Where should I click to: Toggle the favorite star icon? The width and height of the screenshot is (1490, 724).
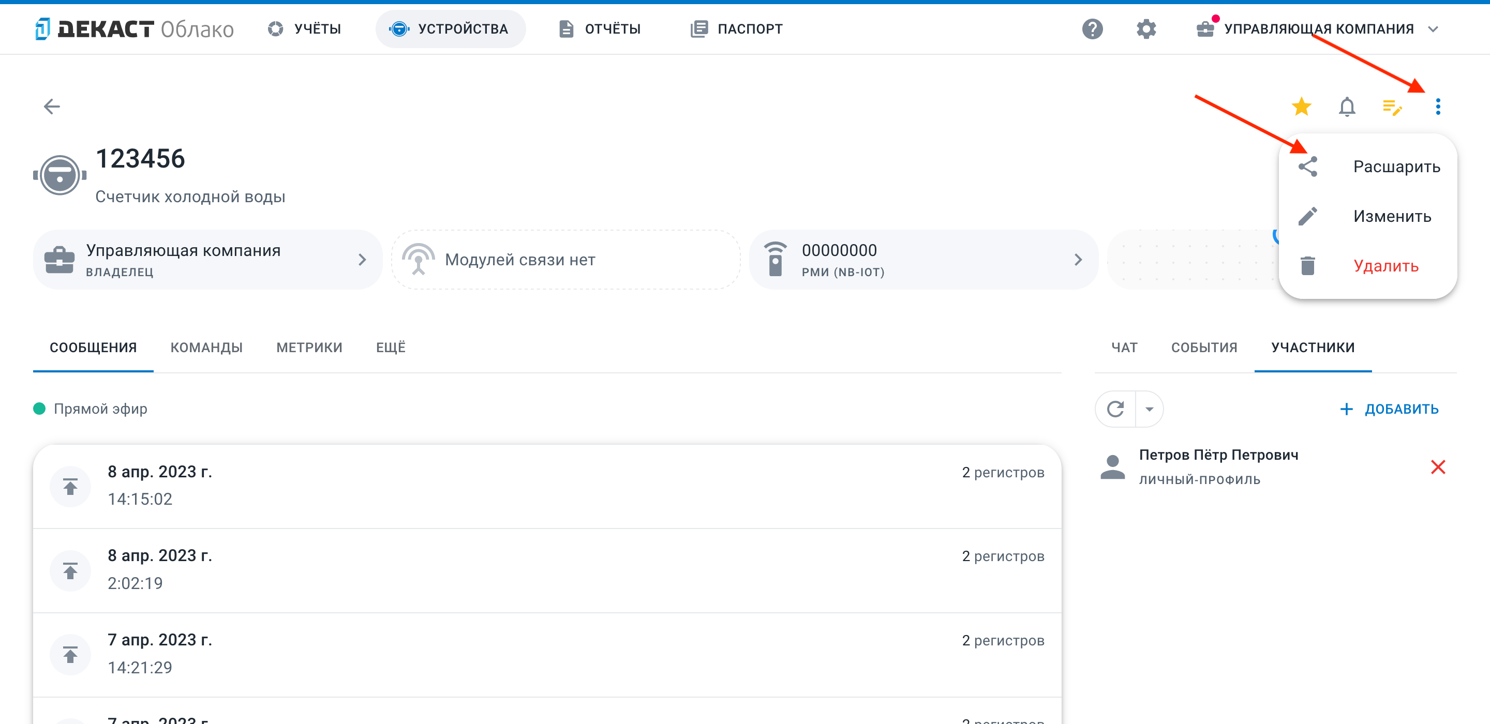(x=1302, y=107)
